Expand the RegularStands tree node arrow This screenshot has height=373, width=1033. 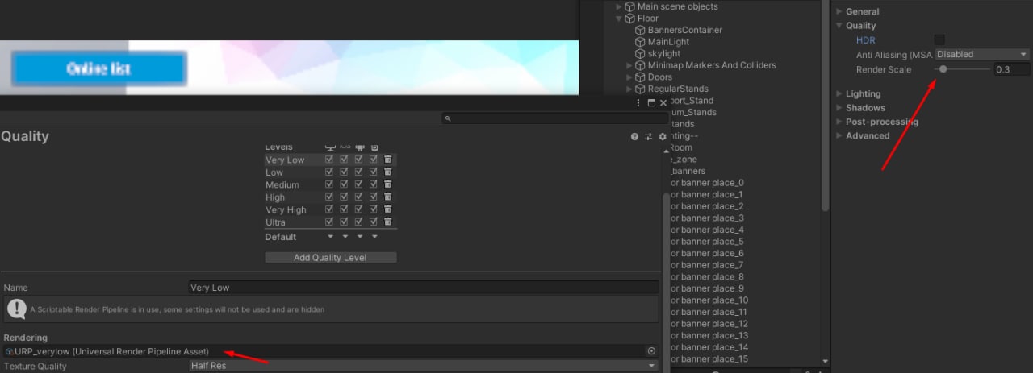tap(629, 89)
